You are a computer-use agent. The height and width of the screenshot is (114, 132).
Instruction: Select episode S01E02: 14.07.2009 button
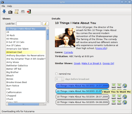(82, 86)
